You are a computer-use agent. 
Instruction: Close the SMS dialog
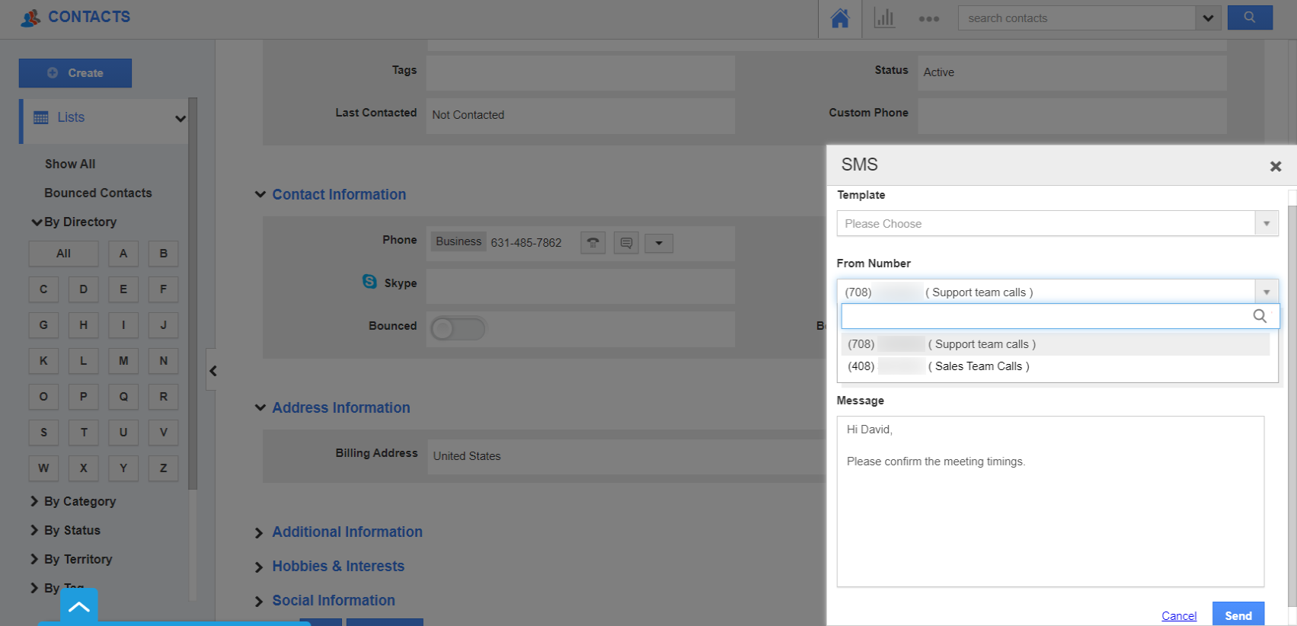pyautogui.click(x=1275, y=166)
